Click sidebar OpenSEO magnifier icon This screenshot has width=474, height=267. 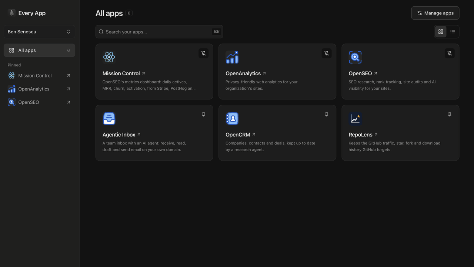click(x=11, y=102)
